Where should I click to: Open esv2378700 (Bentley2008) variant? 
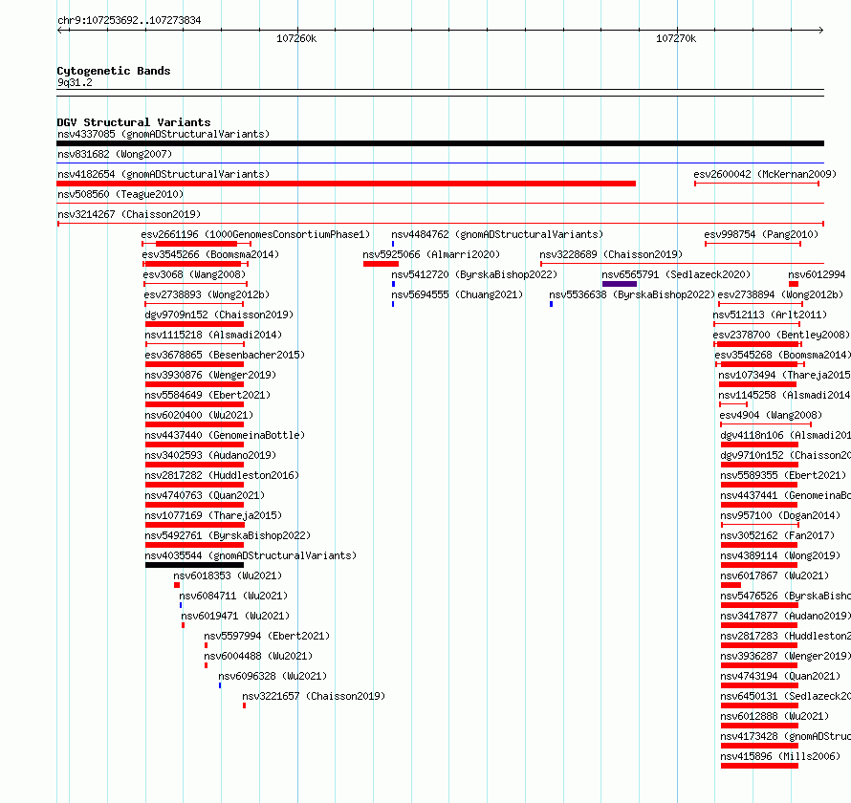(x=781, y=335)
